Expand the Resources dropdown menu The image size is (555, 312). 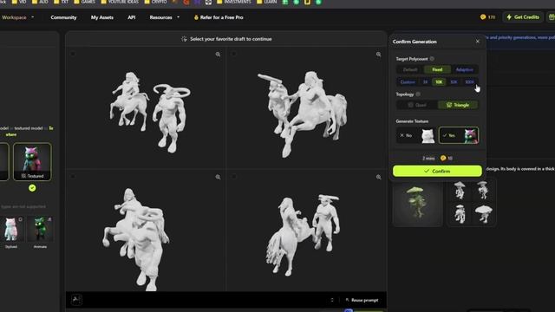click(x=165, y=17)
